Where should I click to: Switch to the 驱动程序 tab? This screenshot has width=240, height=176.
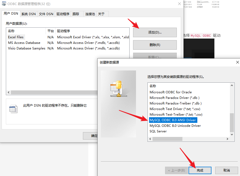(x=63, y=14)
